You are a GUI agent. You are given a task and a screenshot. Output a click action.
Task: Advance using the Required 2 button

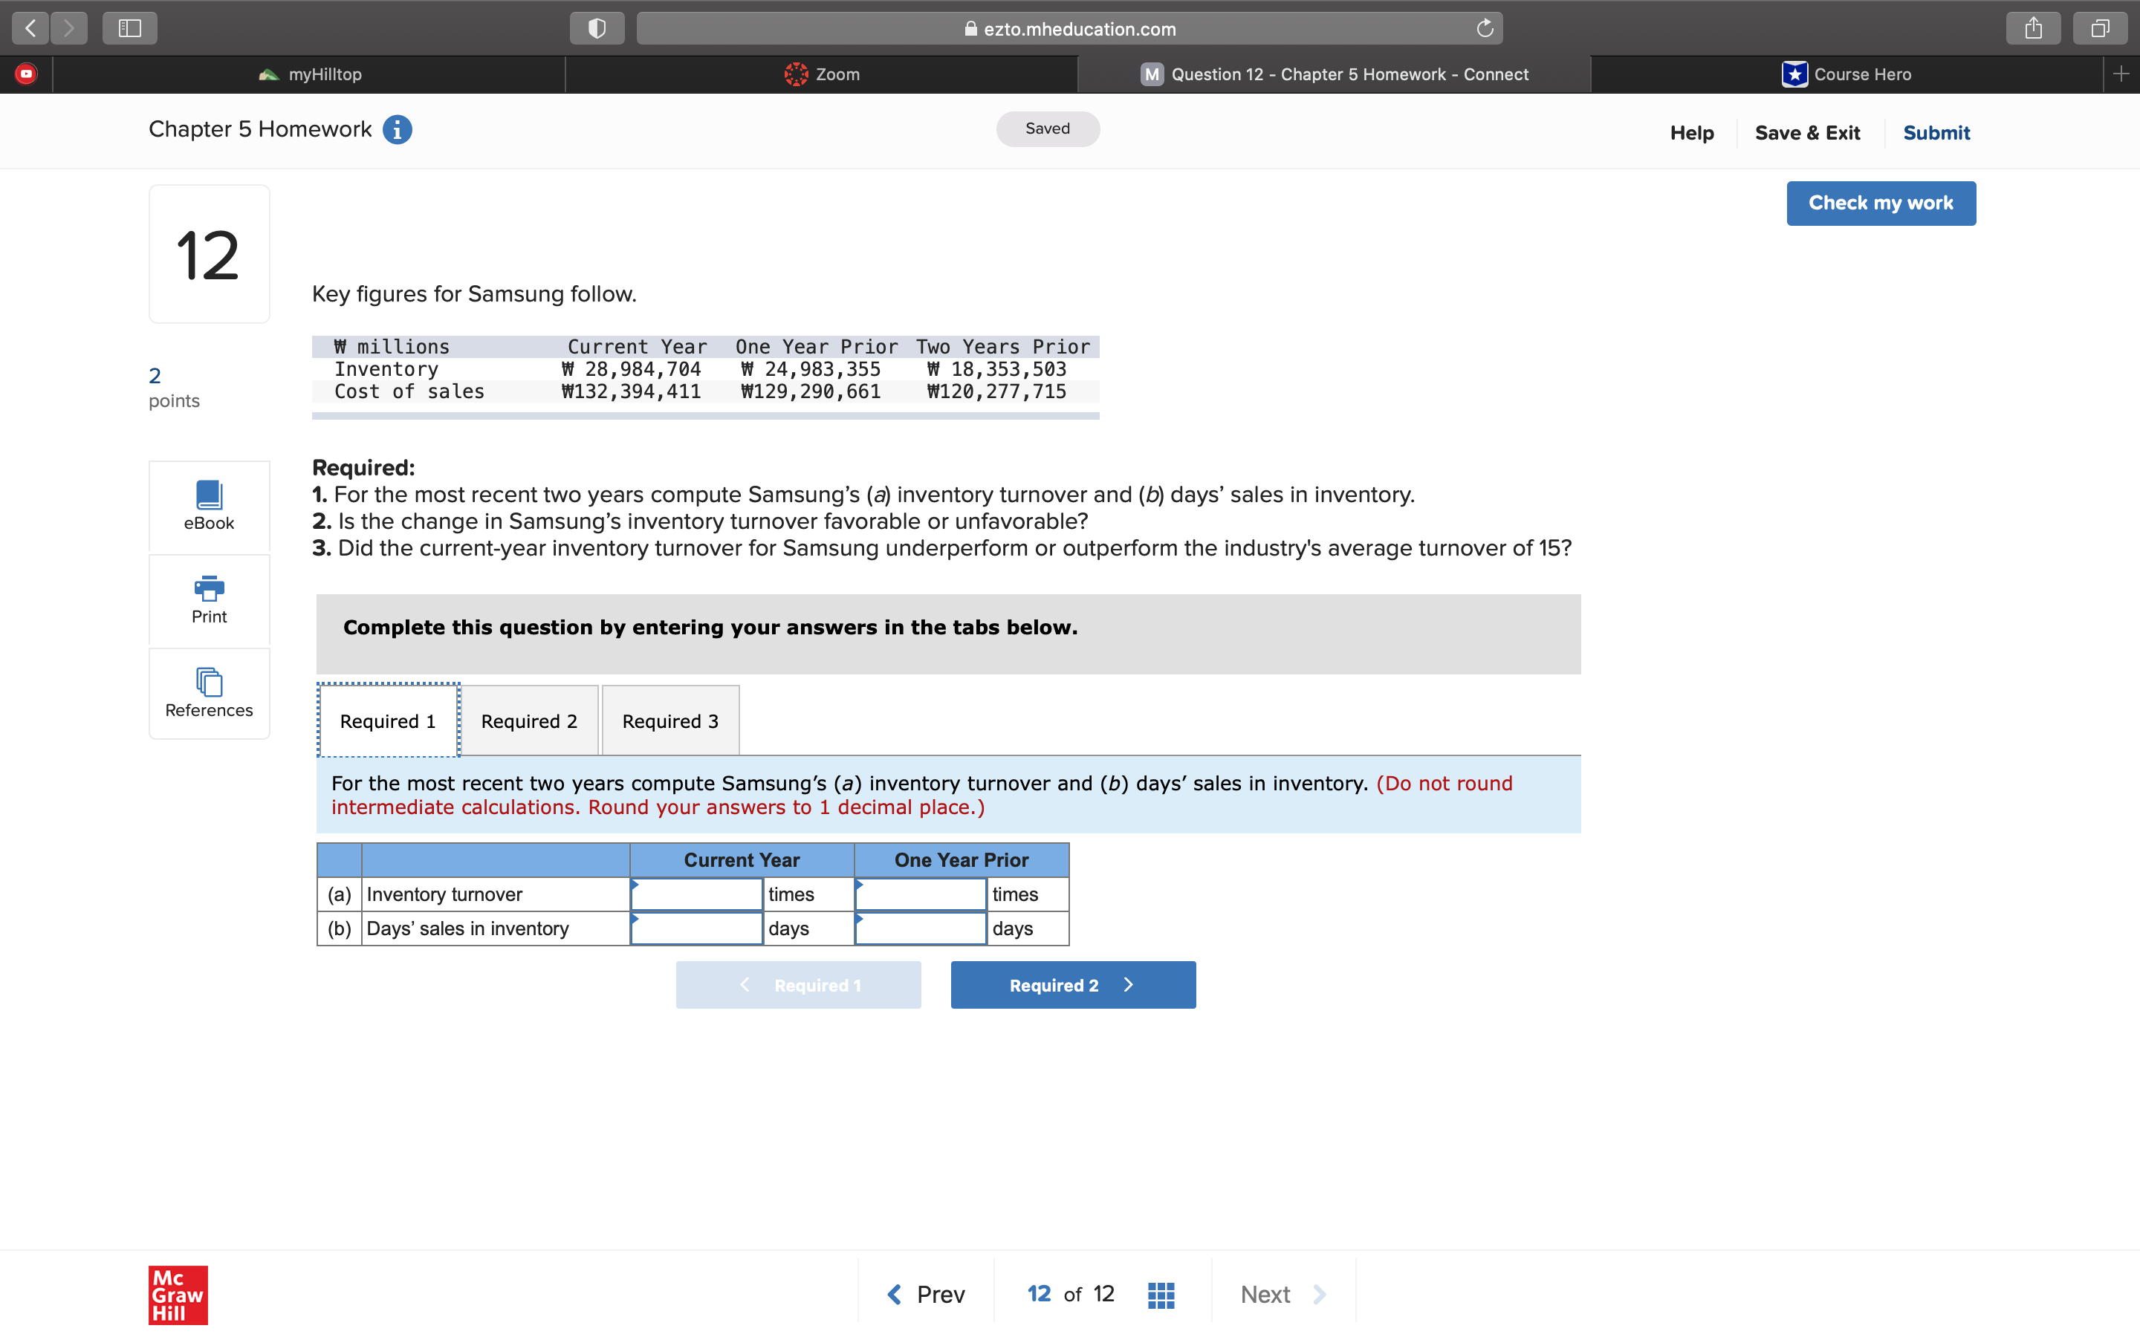(1071, 984)
